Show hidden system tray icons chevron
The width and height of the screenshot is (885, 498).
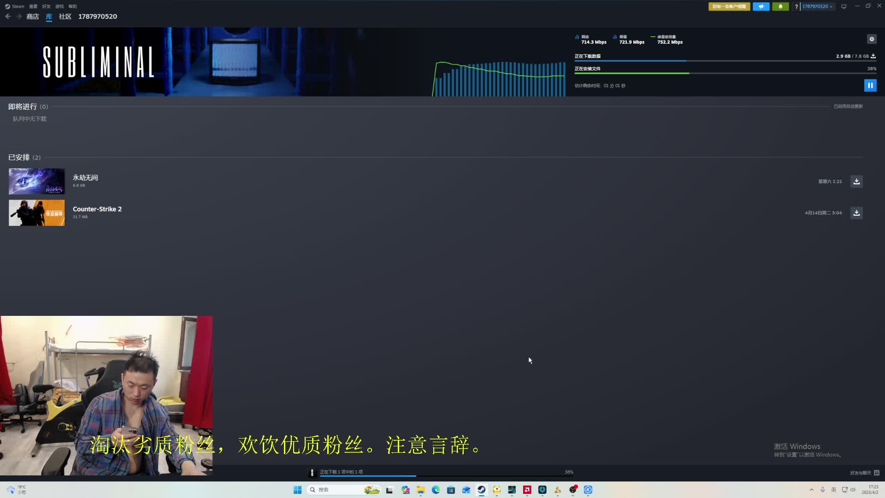811,490
